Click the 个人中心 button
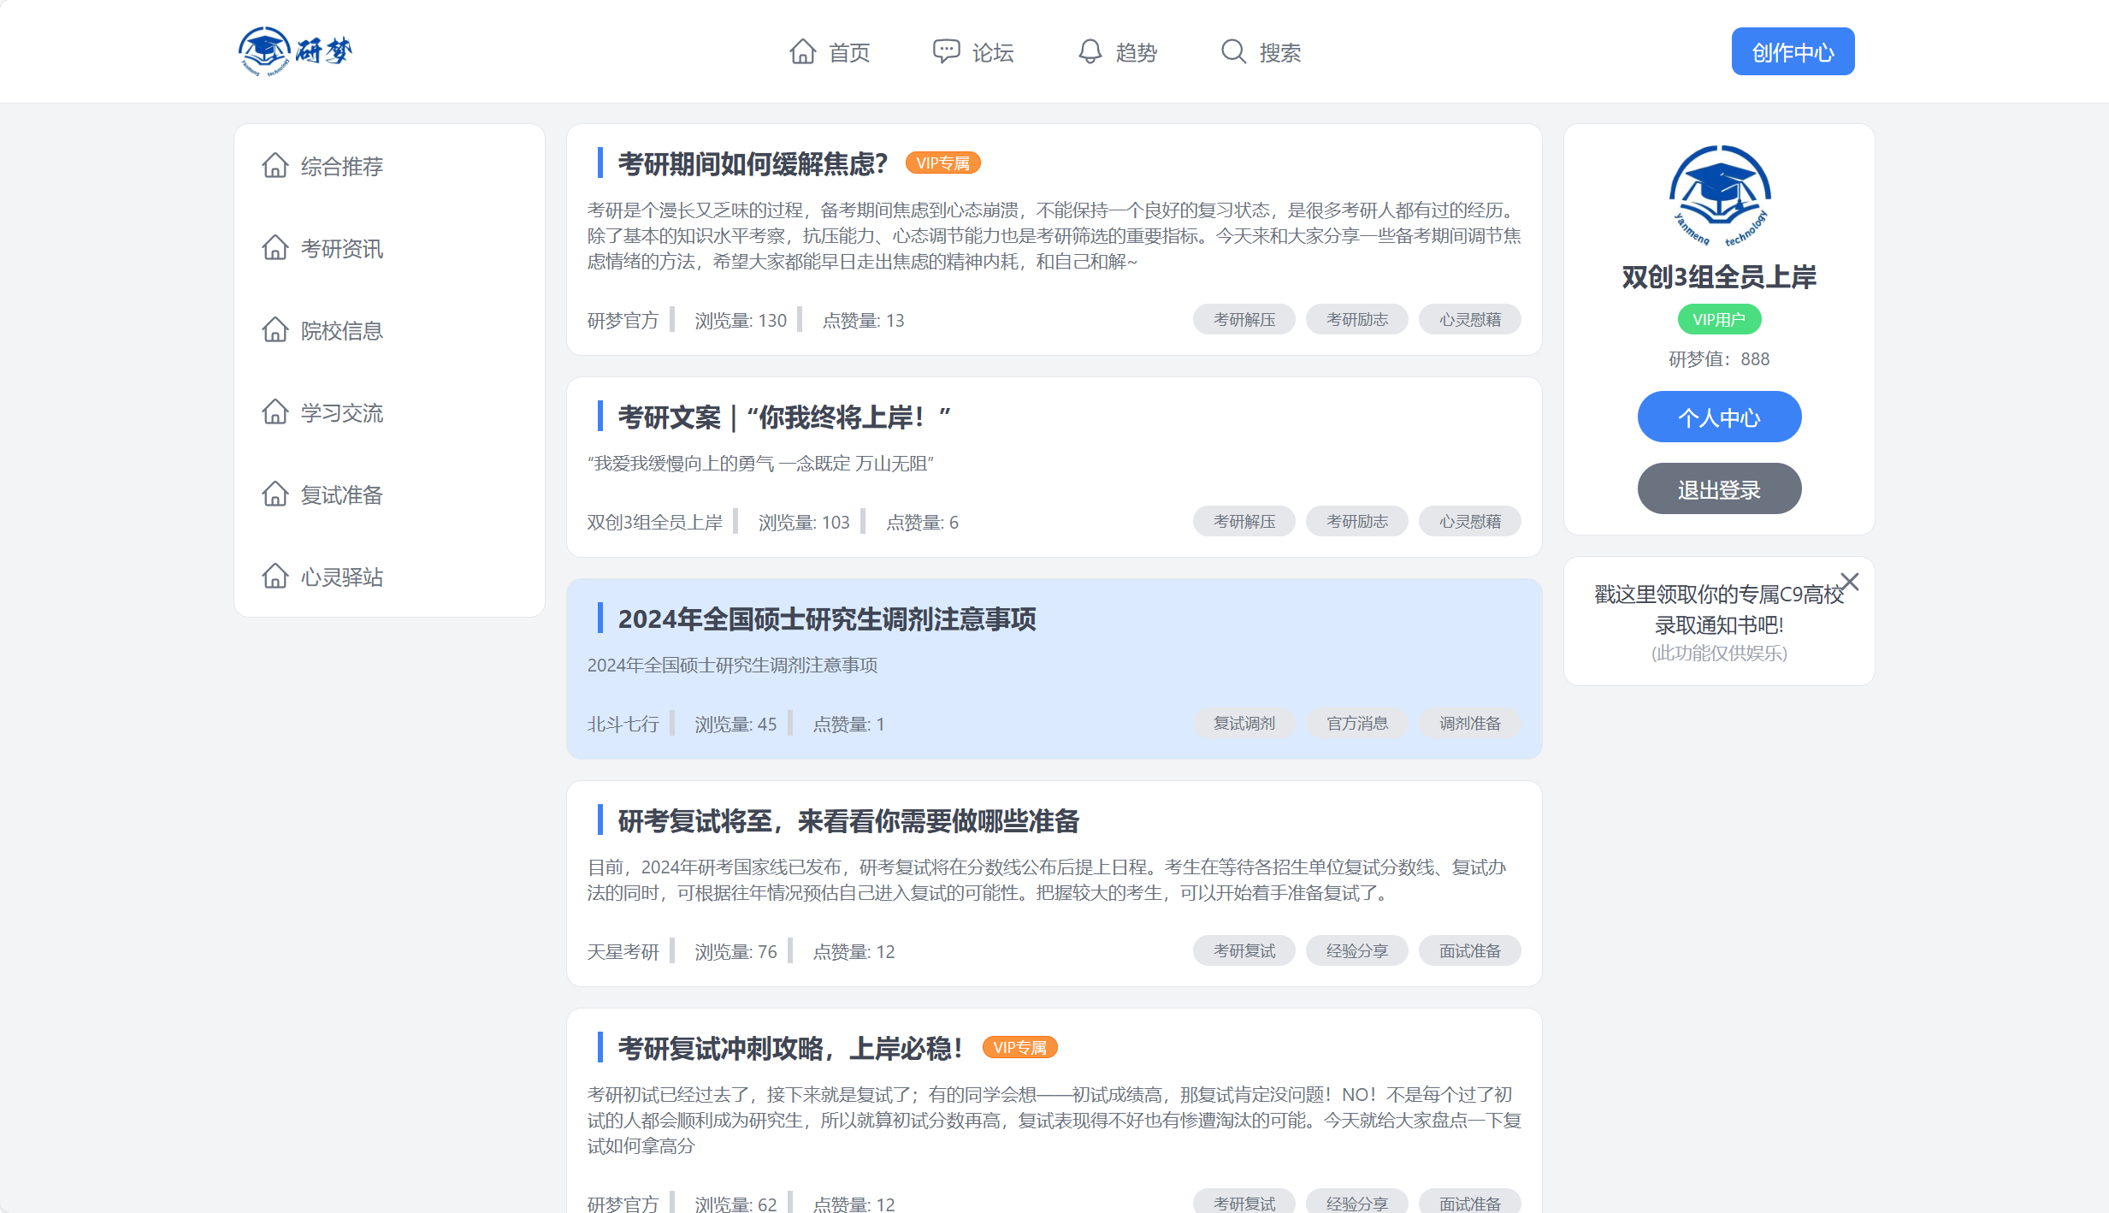 1718,417
